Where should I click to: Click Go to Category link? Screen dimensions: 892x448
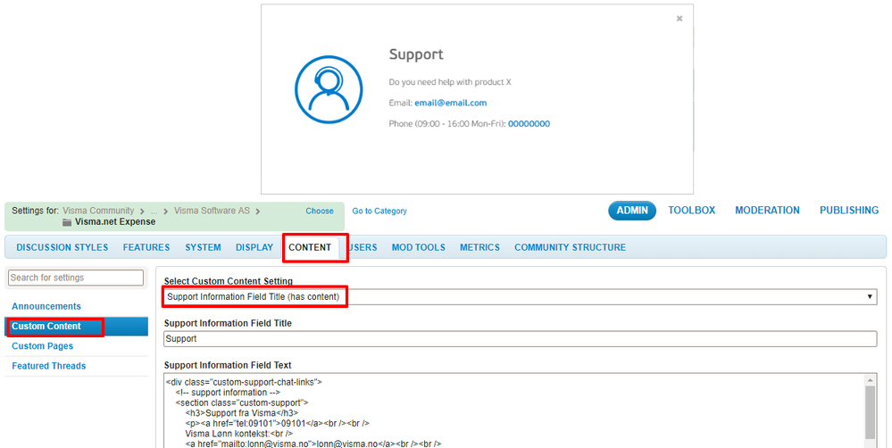point(379,211)
